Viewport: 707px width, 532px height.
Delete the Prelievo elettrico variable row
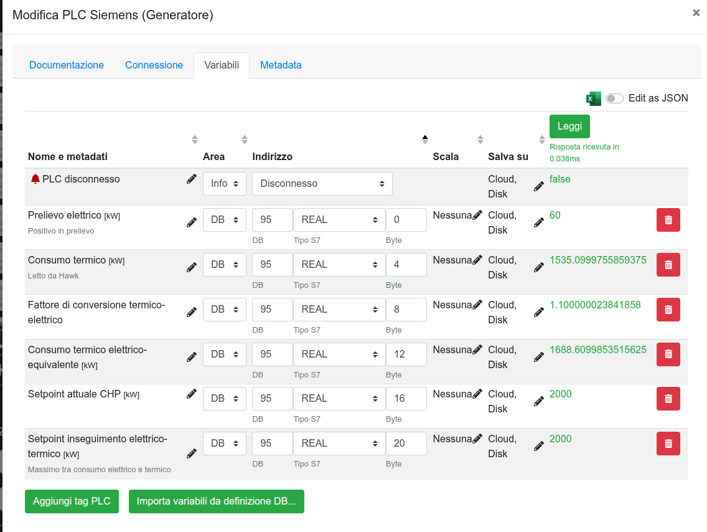[668, 220]
